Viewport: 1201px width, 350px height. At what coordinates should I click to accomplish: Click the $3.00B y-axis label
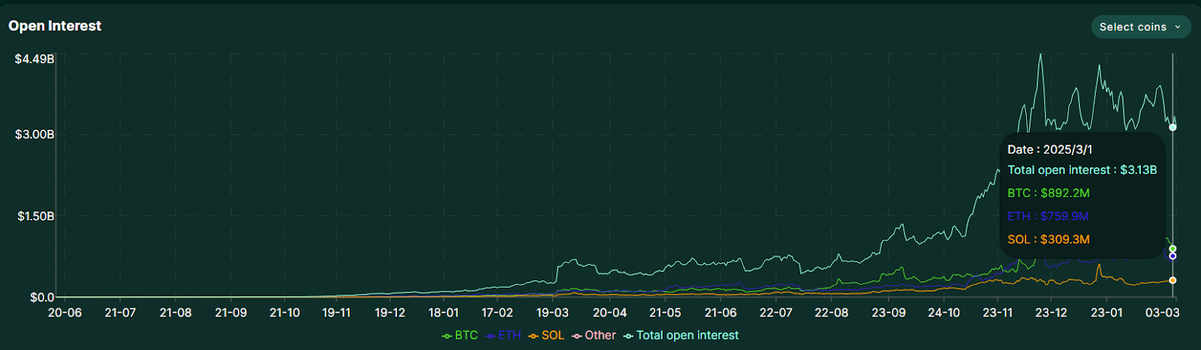point(35,135)
